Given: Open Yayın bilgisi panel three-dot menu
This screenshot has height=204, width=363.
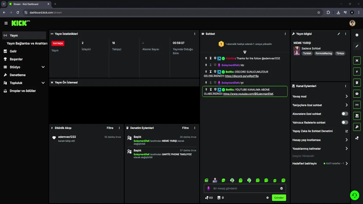Looking at the screenshot, I should coord(345,34).
